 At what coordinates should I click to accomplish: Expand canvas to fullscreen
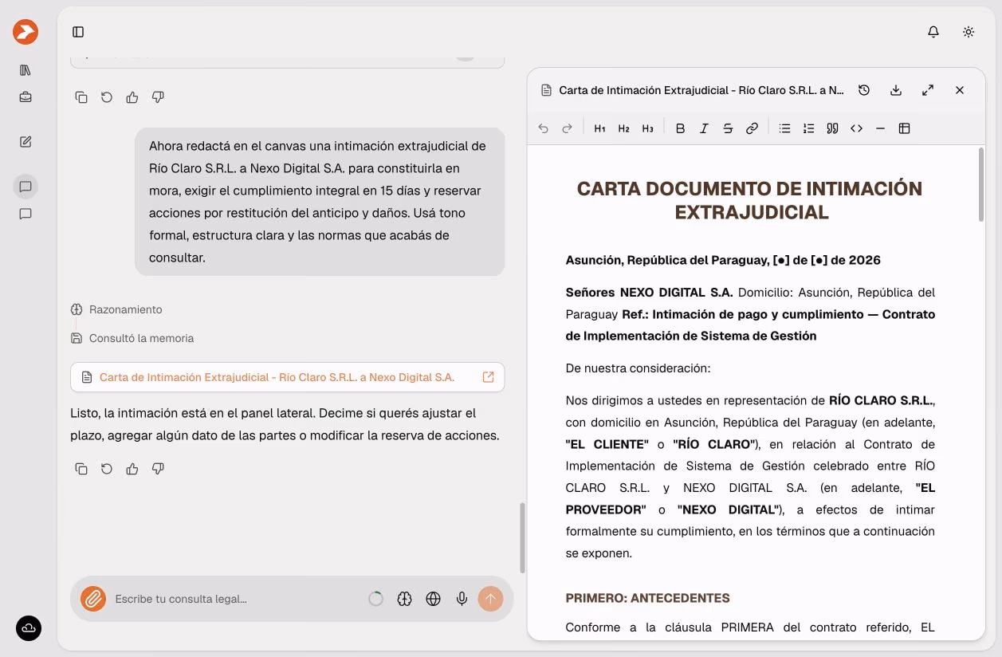[x=928, y=90]
